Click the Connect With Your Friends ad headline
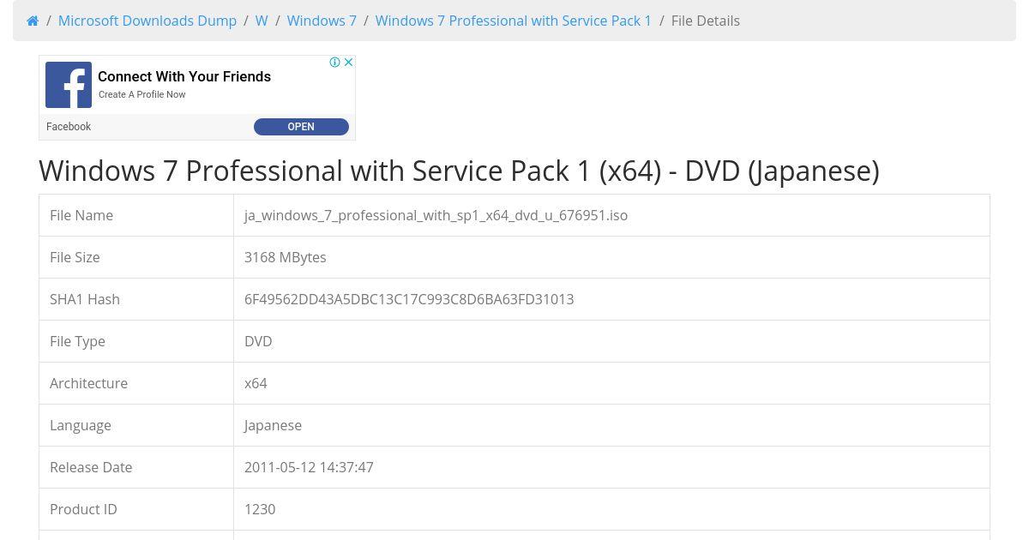The width and height of the screenshot is (1029, 540). [184, 76]
